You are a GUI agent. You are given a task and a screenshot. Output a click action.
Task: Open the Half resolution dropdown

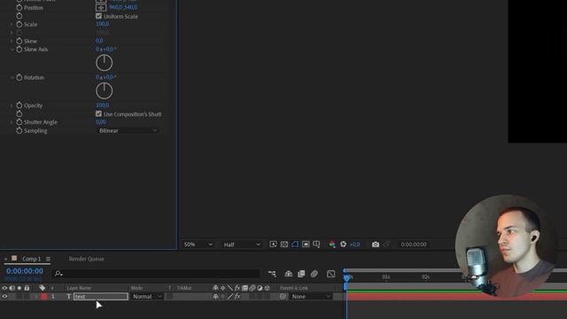tap(241, 245)
